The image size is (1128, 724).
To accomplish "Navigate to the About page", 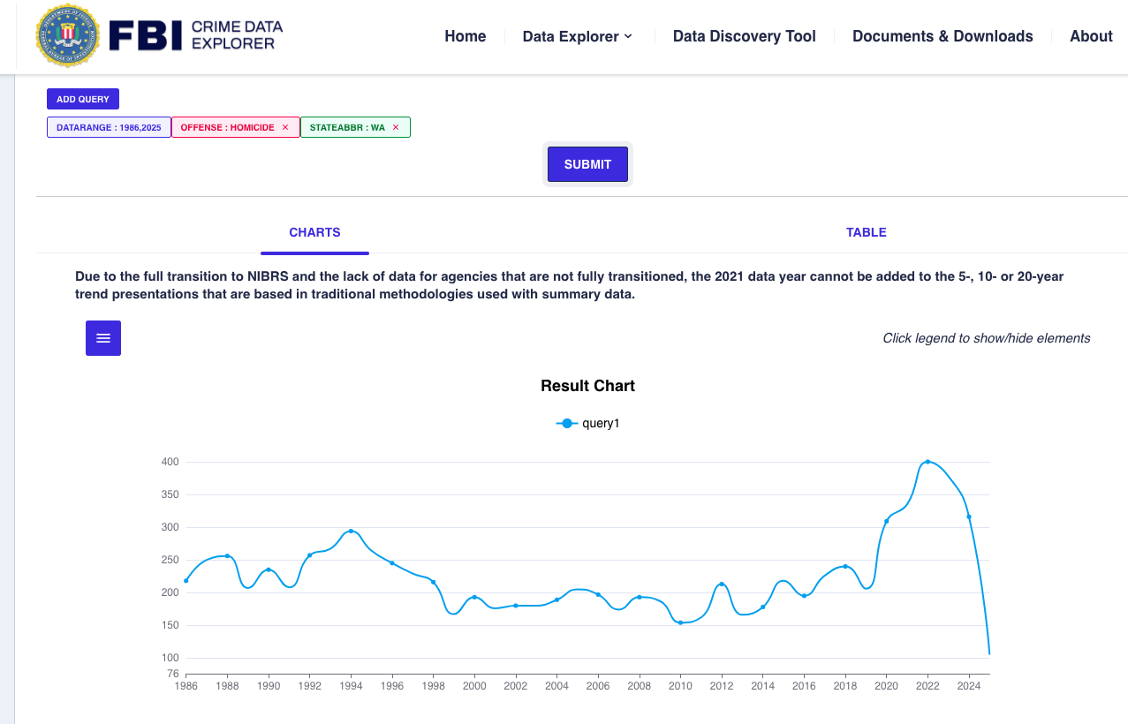I will (x=1090, y=36).
